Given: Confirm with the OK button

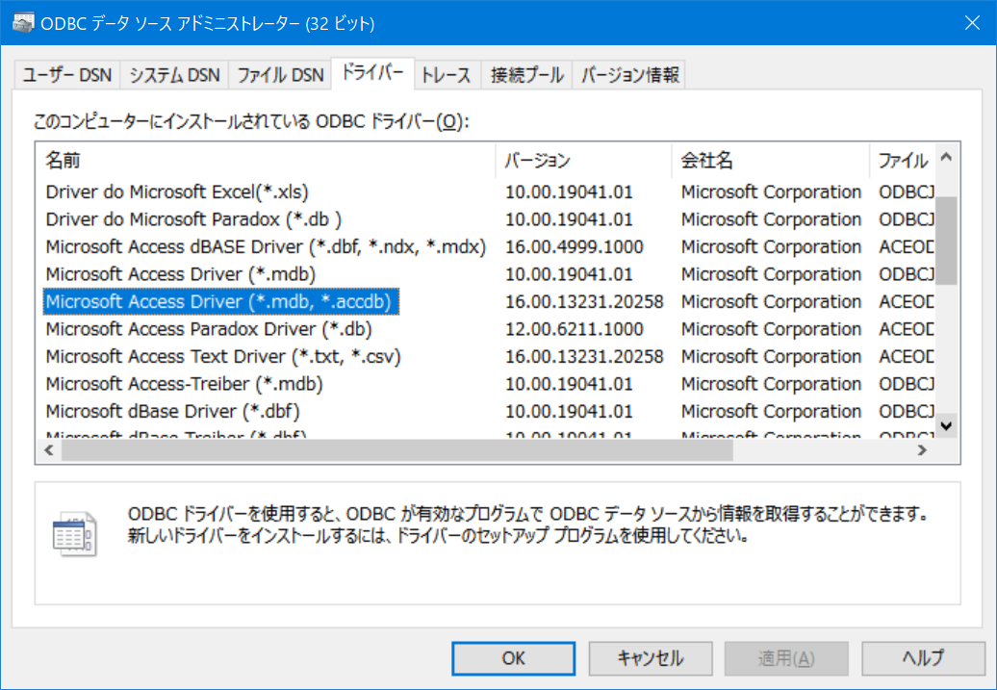Looking at the screenshot, I should point(513,658).
